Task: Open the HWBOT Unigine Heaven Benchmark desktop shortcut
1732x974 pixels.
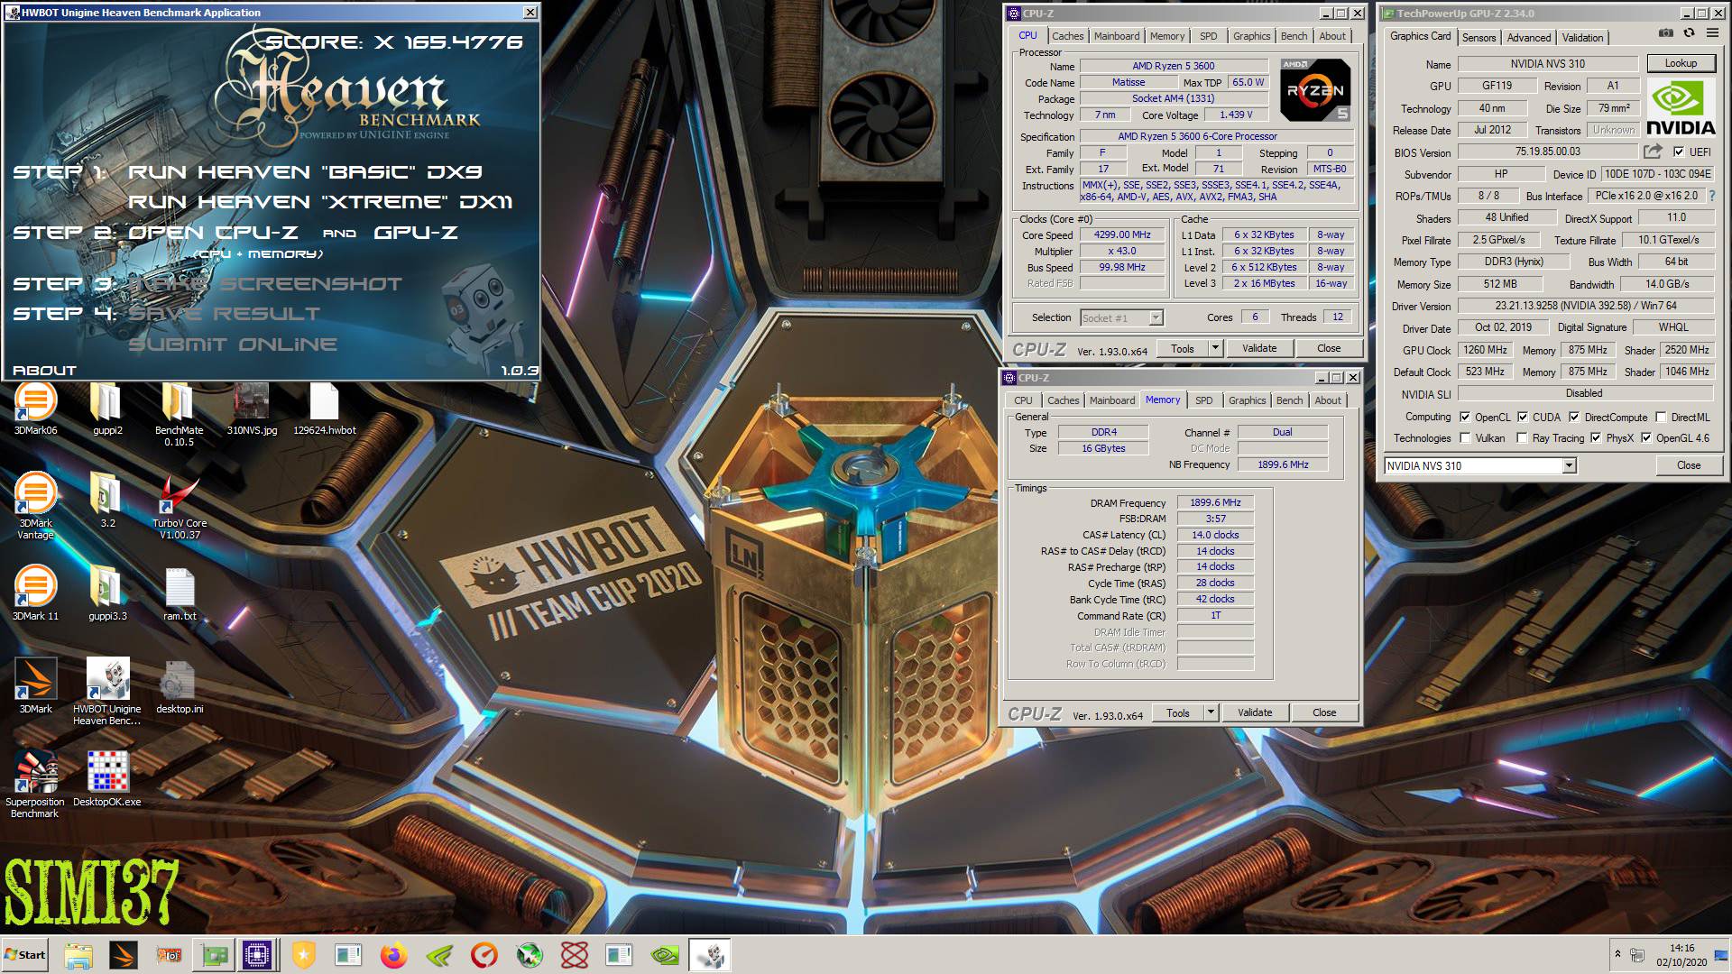Action: tap(107, 692)
